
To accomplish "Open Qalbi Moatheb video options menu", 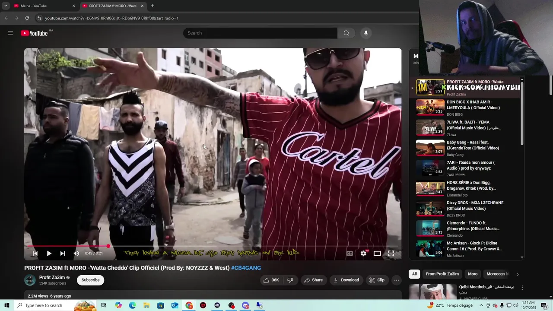I will point(522,288).
